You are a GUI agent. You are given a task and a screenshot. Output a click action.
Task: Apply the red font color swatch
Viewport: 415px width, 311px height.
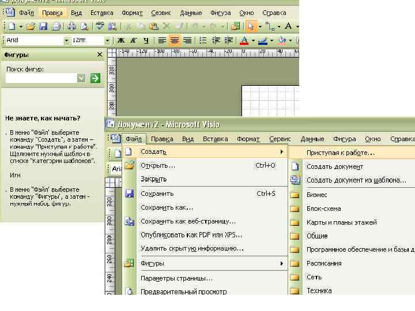click(244, 40)
